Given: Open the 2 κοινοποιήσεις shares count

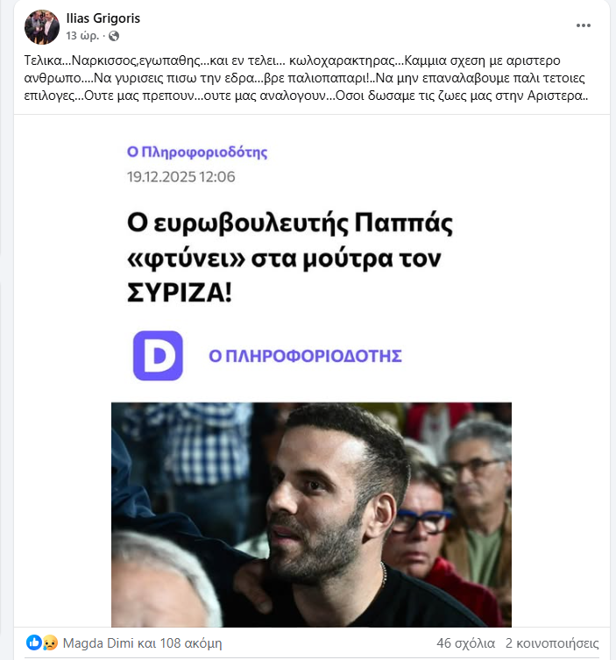Looking at the screenshot, I should pos(552,643).
